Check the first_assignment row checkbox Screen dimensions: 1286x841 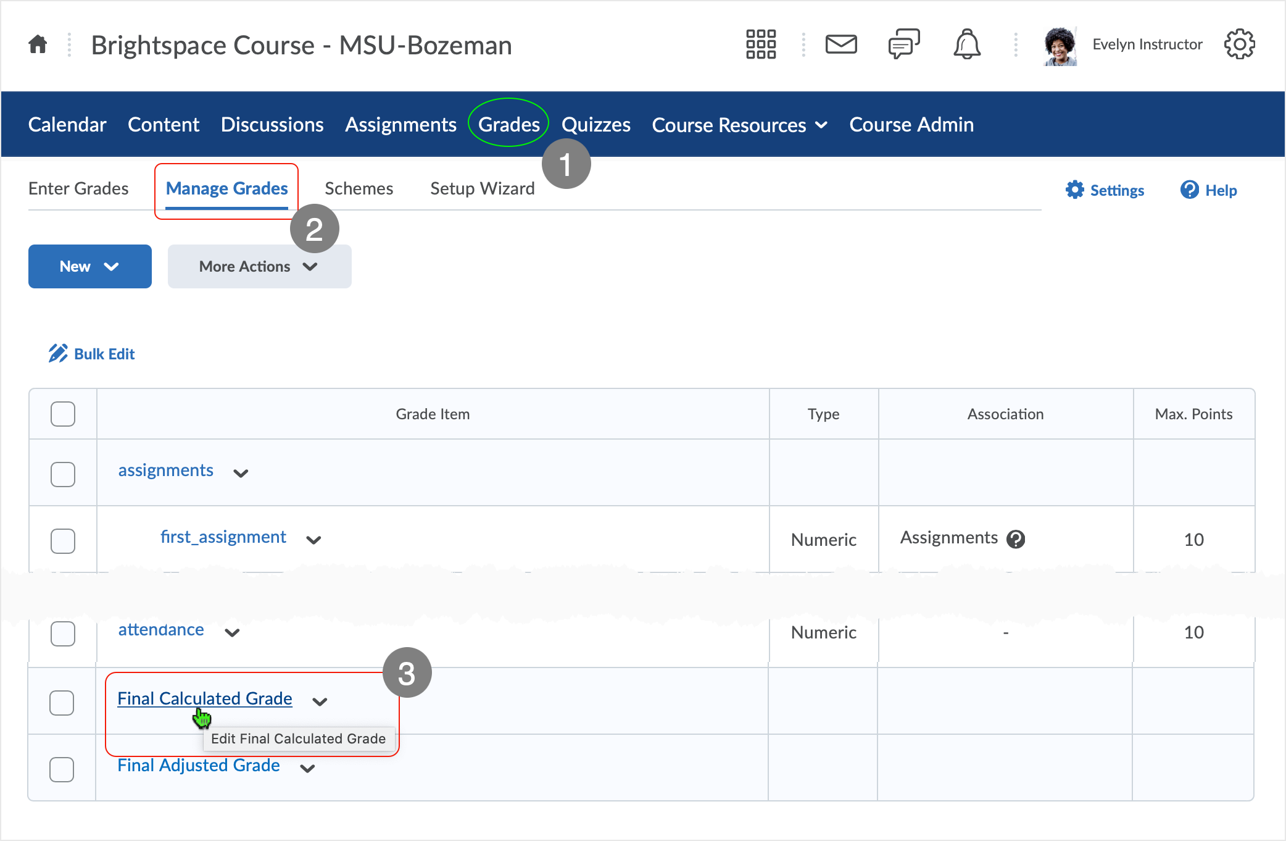pyautogui.click(x=63, y=541)
